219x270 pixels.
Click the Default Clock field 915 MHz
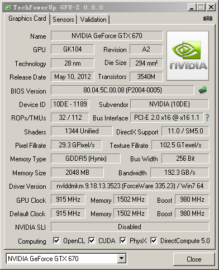click(x=68, y=213)
